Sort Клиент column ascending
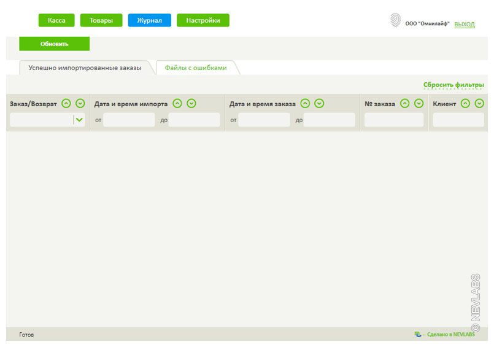 tap(466, 104)
